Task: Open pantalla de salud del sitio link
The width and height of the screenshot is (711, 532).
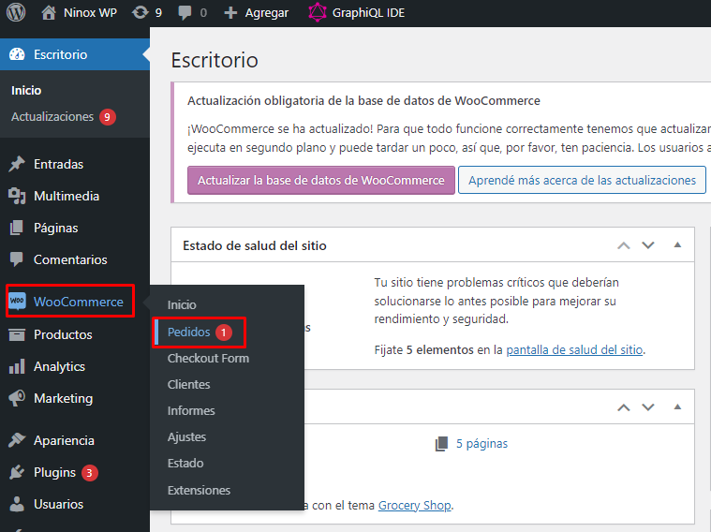Action: pos(574,349)
